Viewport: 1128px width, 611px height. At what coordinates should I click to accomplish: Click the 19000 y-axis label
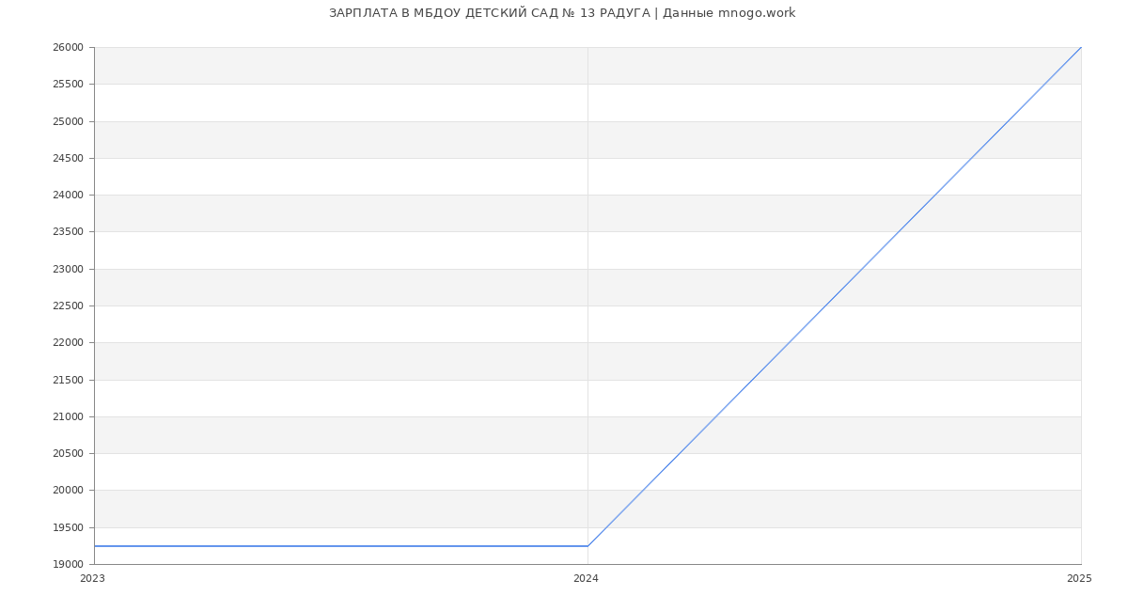[x=68, y=565]
